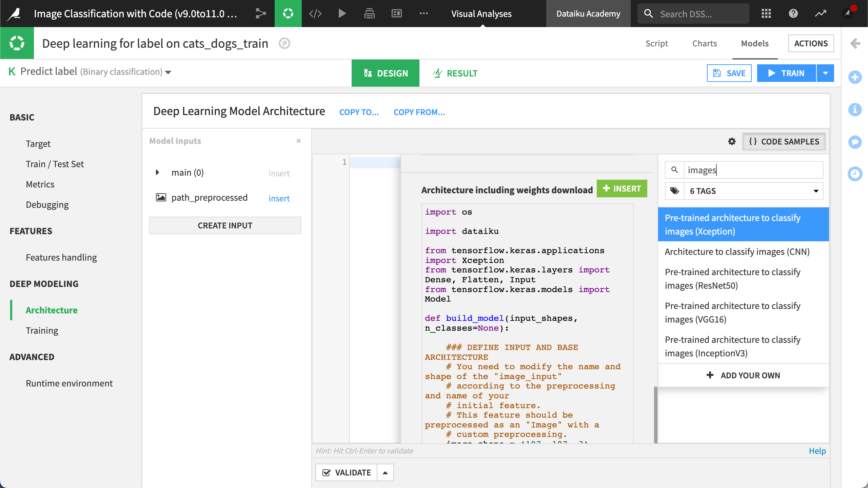868x488 pixels.
Task: Expand the main (0) model input
Action: (x=157, y=172)
